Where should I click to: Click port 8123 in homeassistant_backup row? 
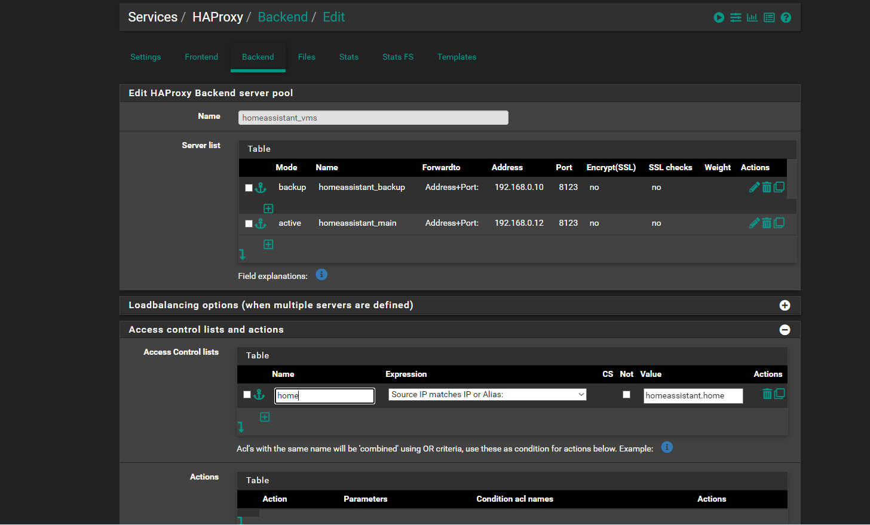click(568, 188)
